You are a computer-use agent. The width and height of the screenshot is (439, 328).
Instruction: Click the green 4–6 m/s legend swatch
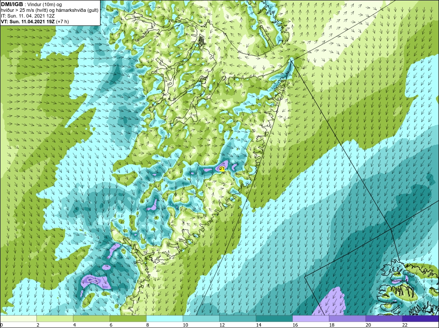91,319
